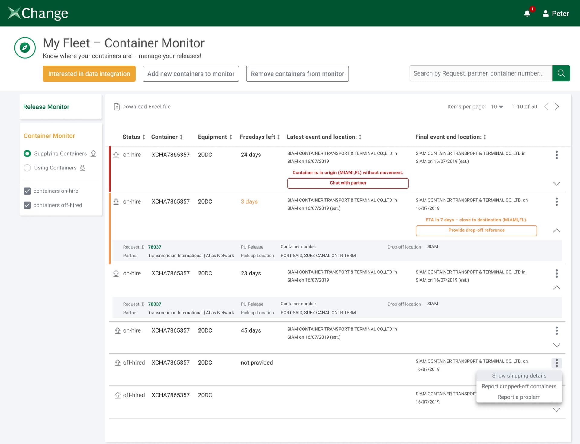Screen dimensions: 580x444
Task: Uncheck containers on-hire checkbox
Action: pos(27,191)
